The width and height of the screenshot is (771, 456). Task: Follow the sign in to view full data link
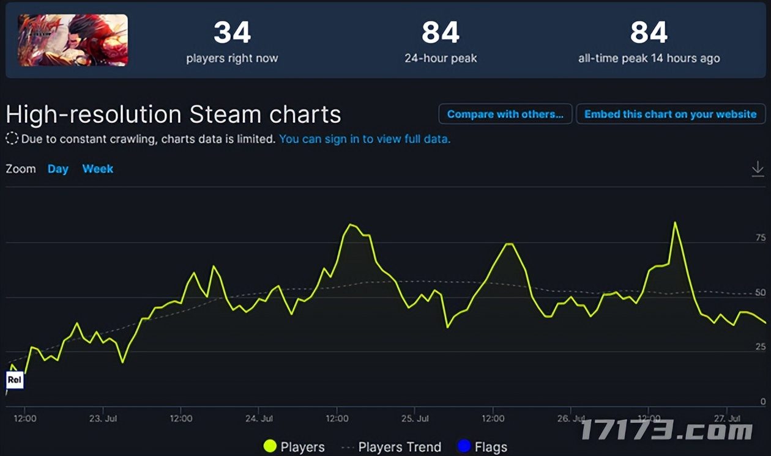[365, 139]
